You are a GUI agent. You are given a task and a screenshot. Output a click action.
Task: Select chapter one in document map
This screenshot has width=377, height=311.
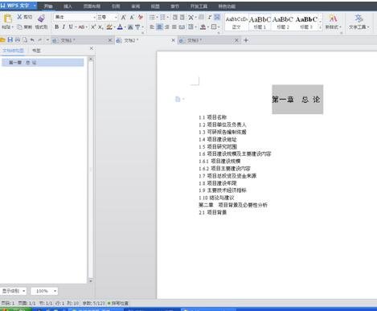(x=43, y=63)
